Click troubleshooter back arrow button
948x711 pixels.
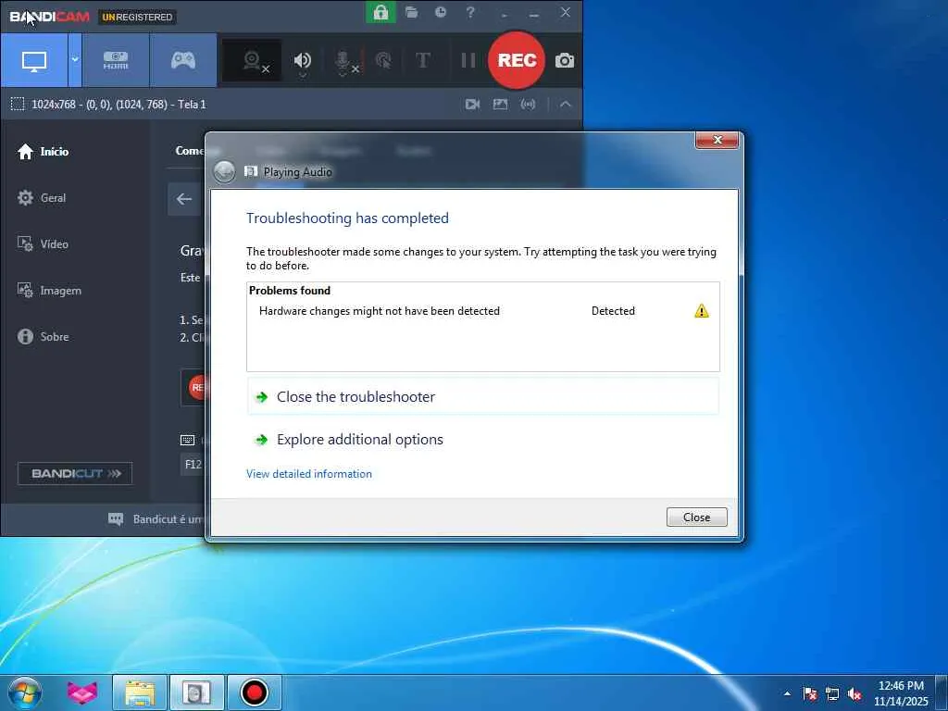(x=224, y=171)
